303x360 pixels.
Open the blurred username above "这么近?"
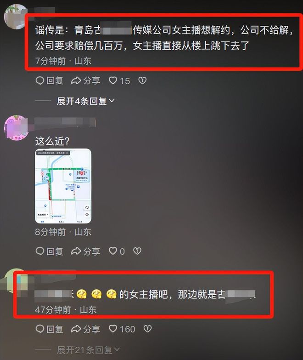[x=65, y=122]
